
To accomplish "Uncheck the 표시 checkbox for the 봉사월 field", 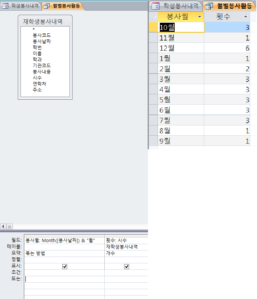I will [65, 266].
